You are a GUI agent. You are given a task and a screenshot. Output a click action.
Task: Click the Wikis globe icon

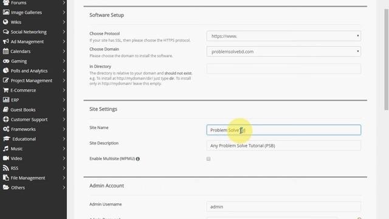[x=5, y=22]
